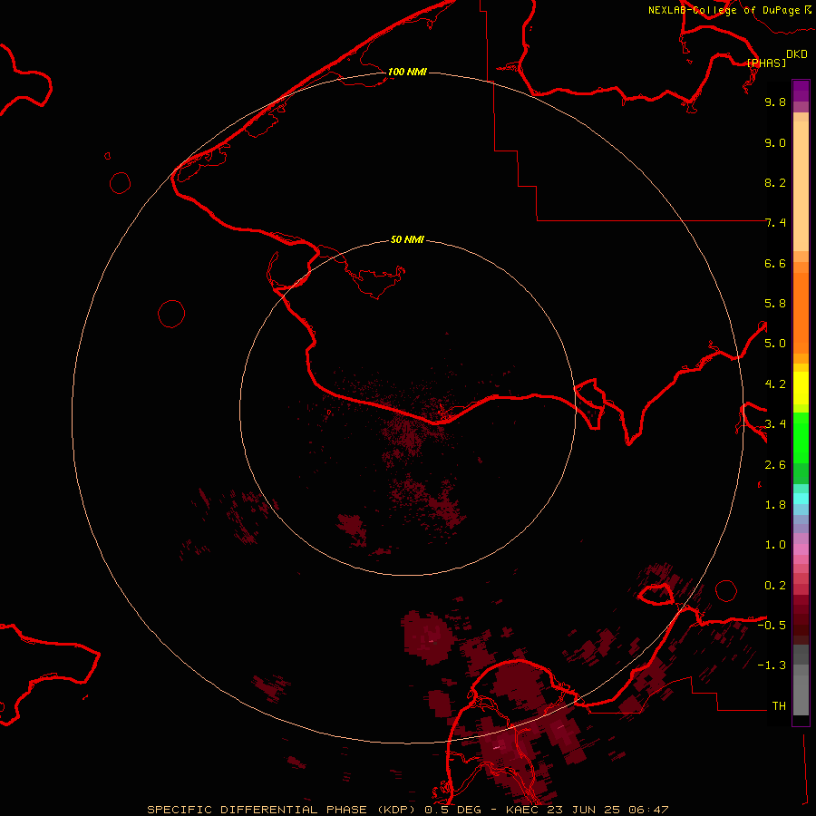Click the purple segment at the top of the color bar

(801, 91)
